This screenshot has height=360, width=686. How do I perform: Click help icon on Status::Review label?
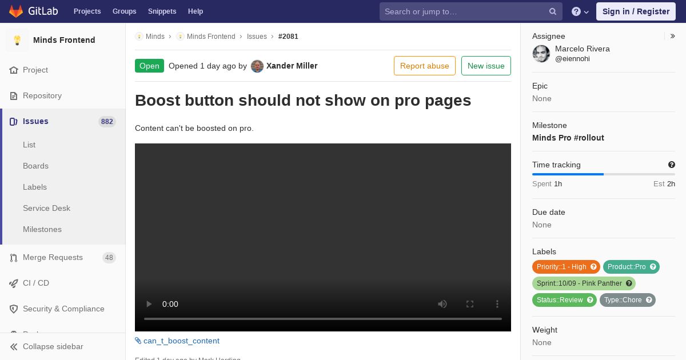(590, 300)
